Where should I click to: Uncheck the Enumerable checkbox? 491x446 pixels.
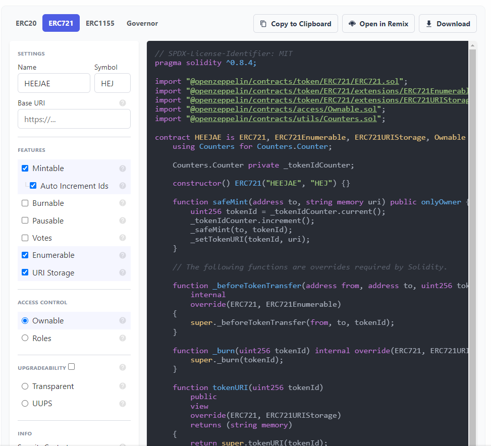(x=25, y=255)
